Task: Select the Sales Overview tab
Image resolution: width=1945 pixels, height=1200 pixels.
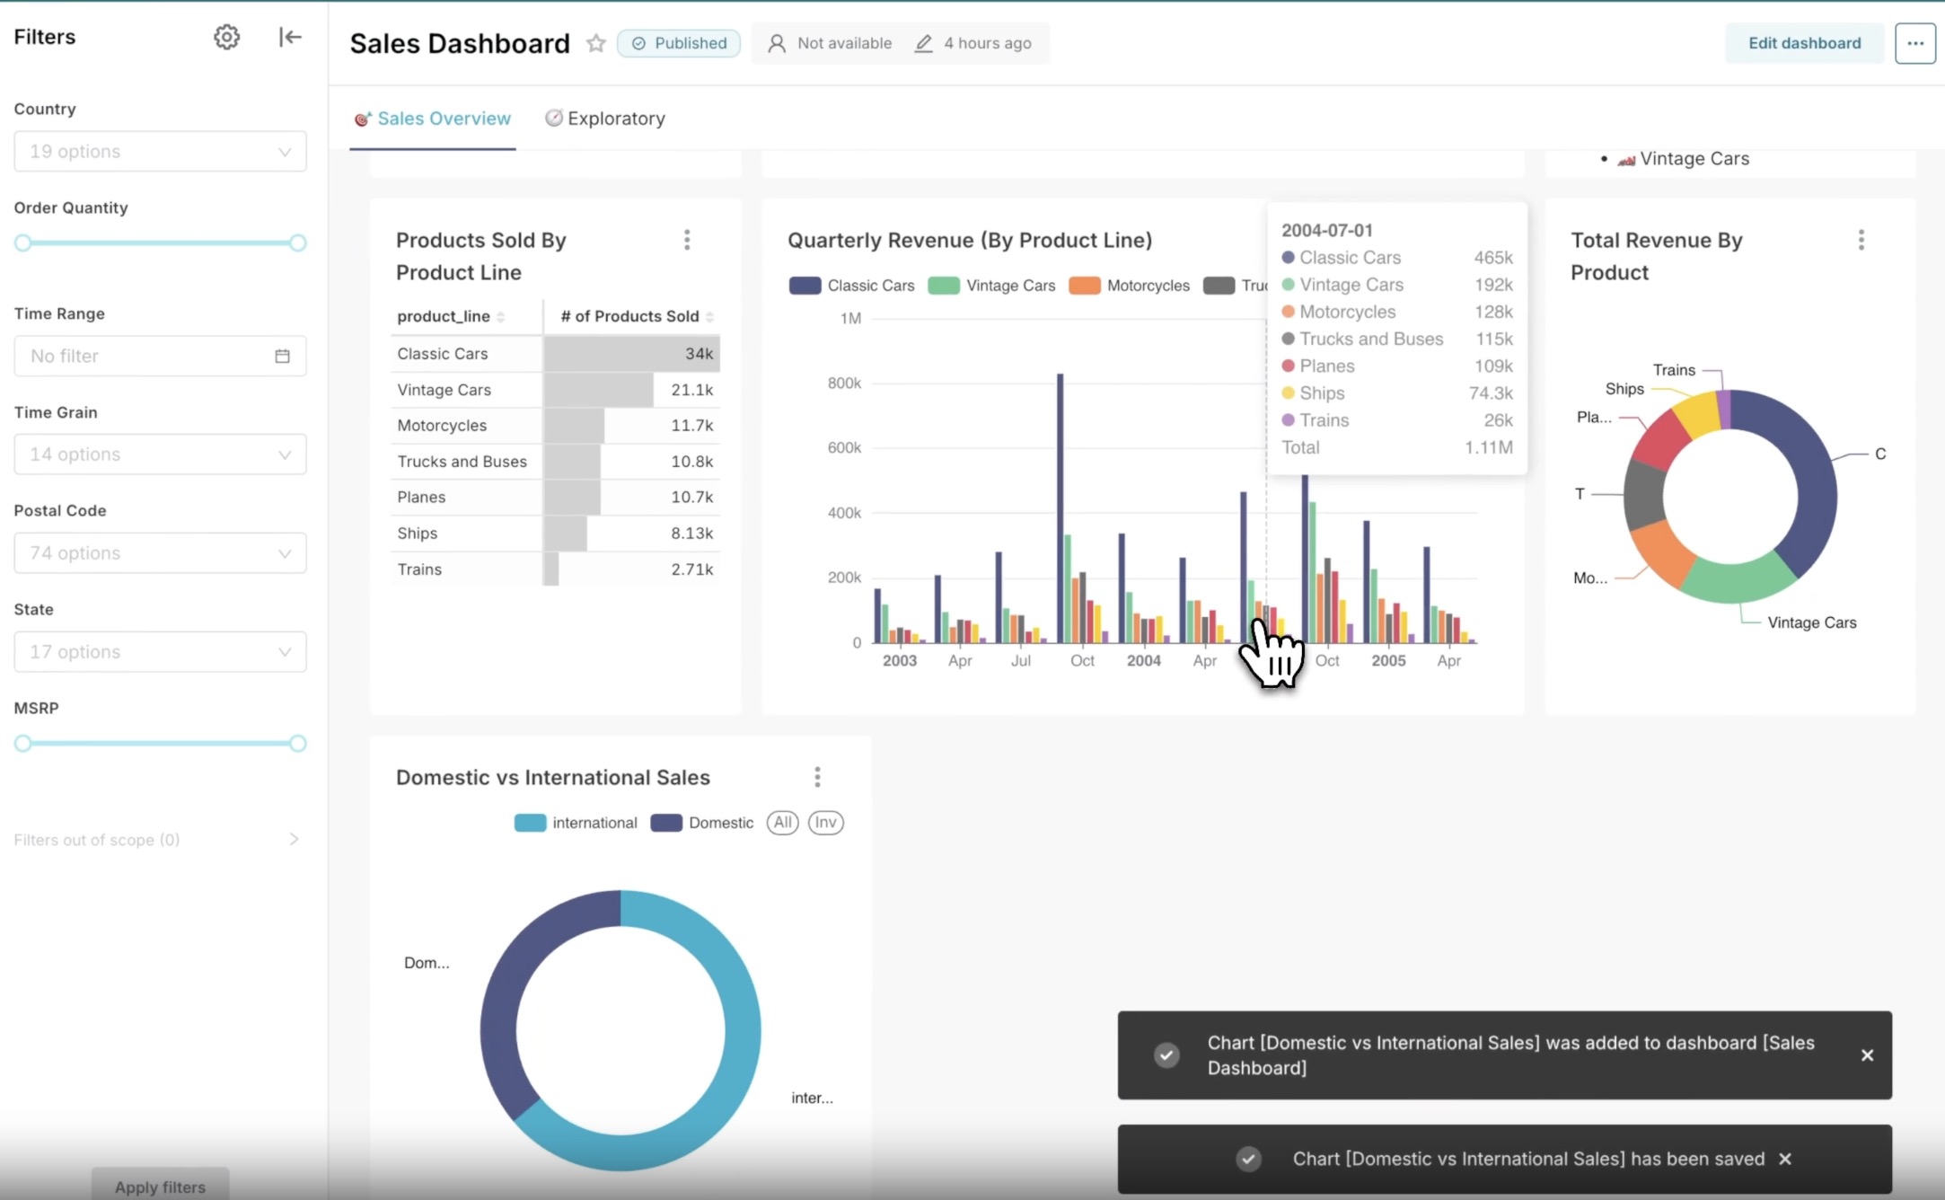Action: click(433, 119)
